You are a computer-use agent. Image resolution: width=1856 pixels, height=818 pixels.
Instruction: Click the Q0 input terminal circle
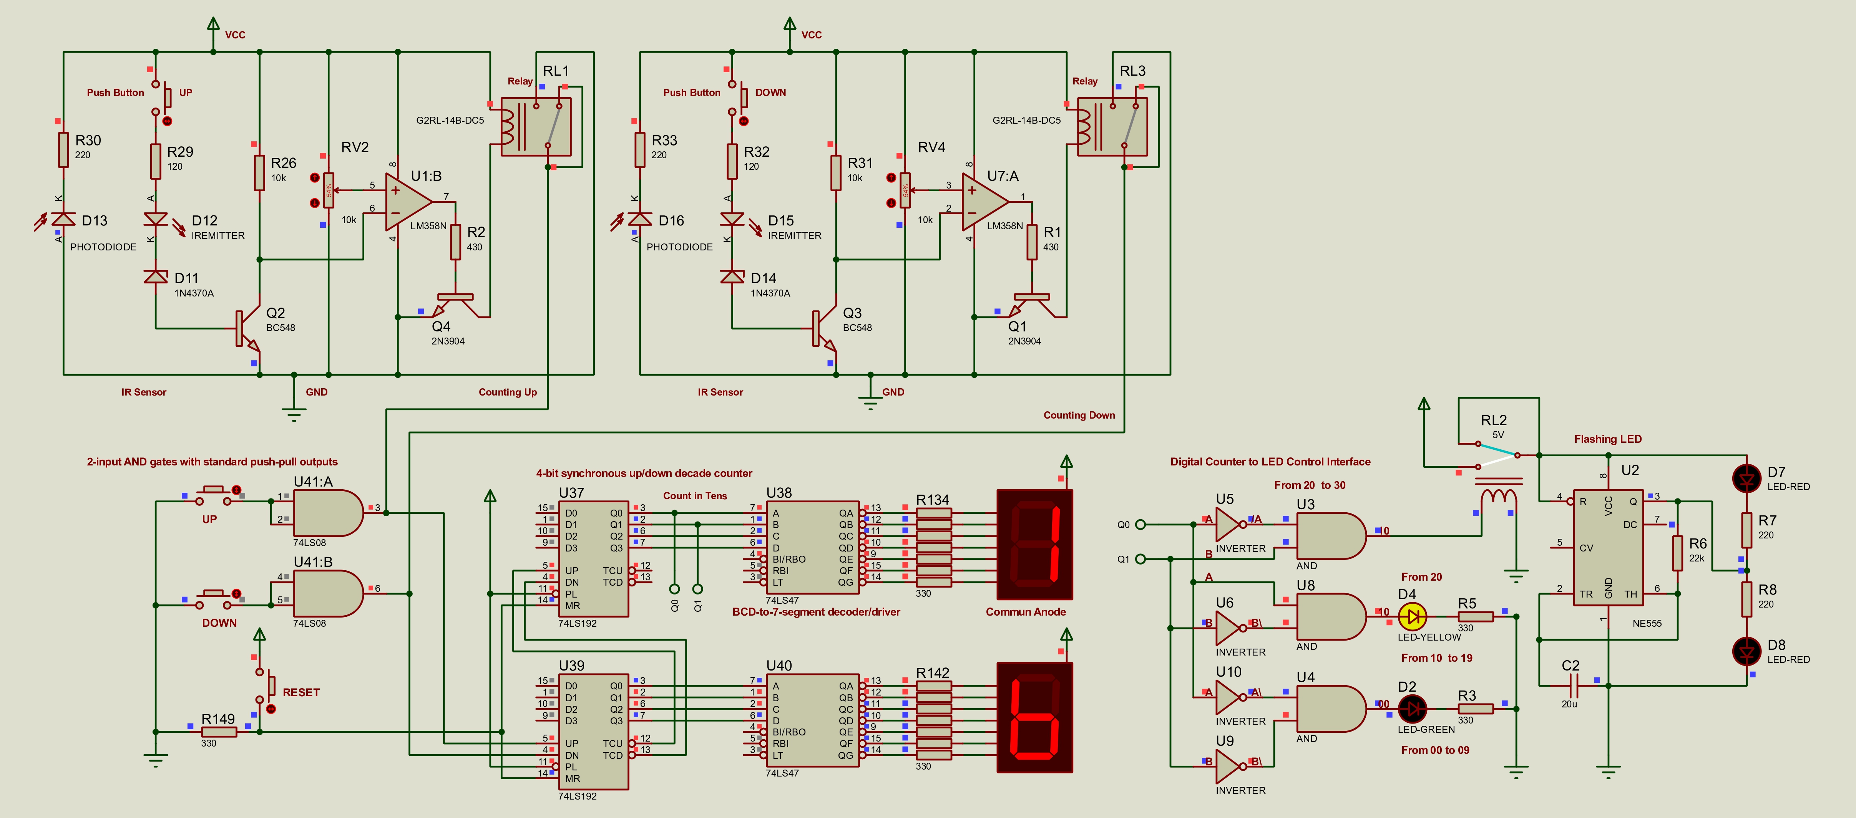[1140, 524]
